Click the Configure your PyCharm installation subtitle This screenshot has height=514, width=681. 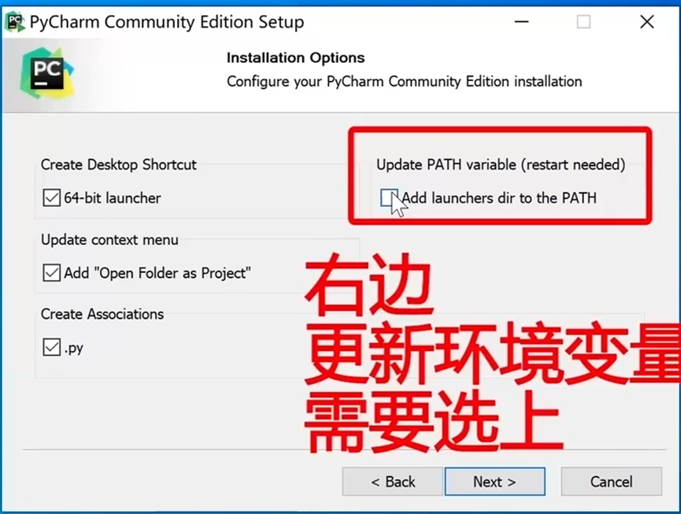pos(405,82)
